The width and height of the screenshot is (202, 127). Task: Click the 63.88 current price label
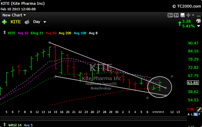(193, 82)
